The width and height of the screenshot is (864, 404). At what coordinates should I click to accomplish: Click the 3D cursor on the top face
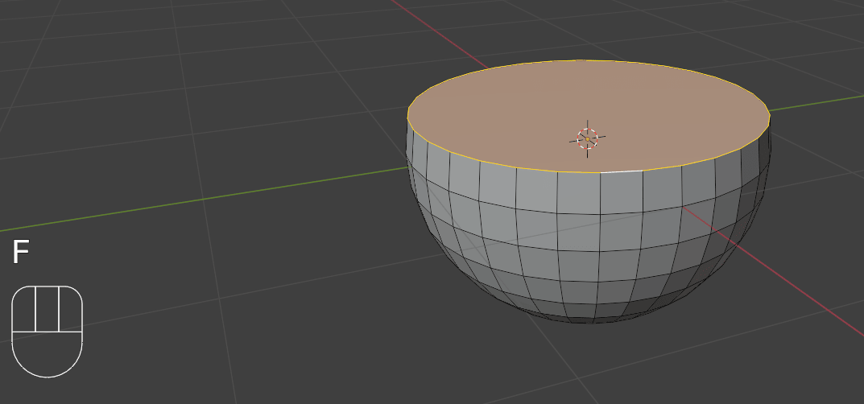[x=588, y=139]
